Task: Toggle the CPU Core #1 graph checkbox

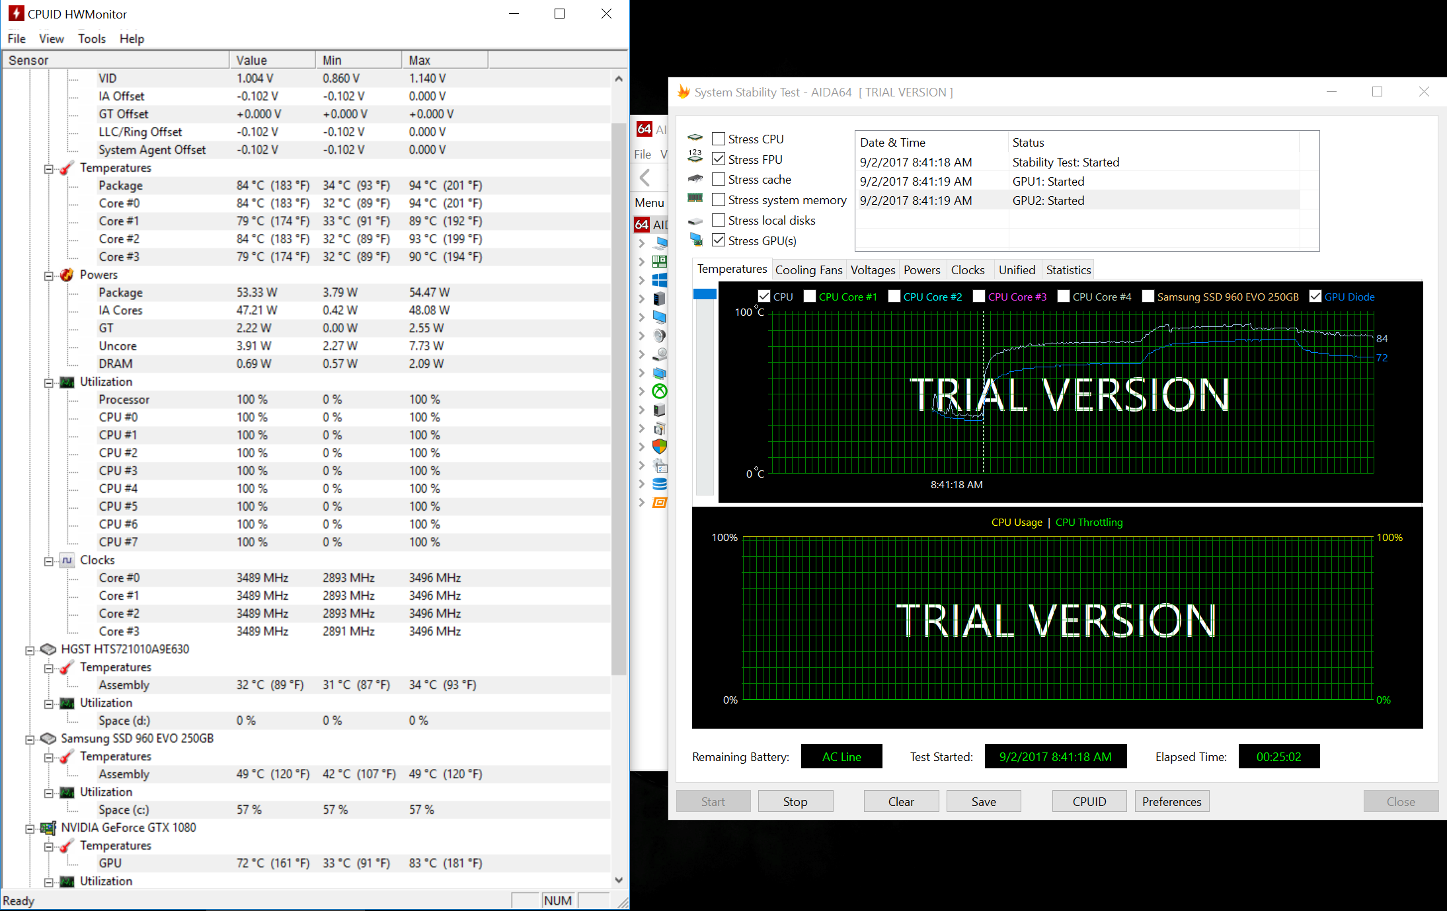Action: tap(810, 297)
